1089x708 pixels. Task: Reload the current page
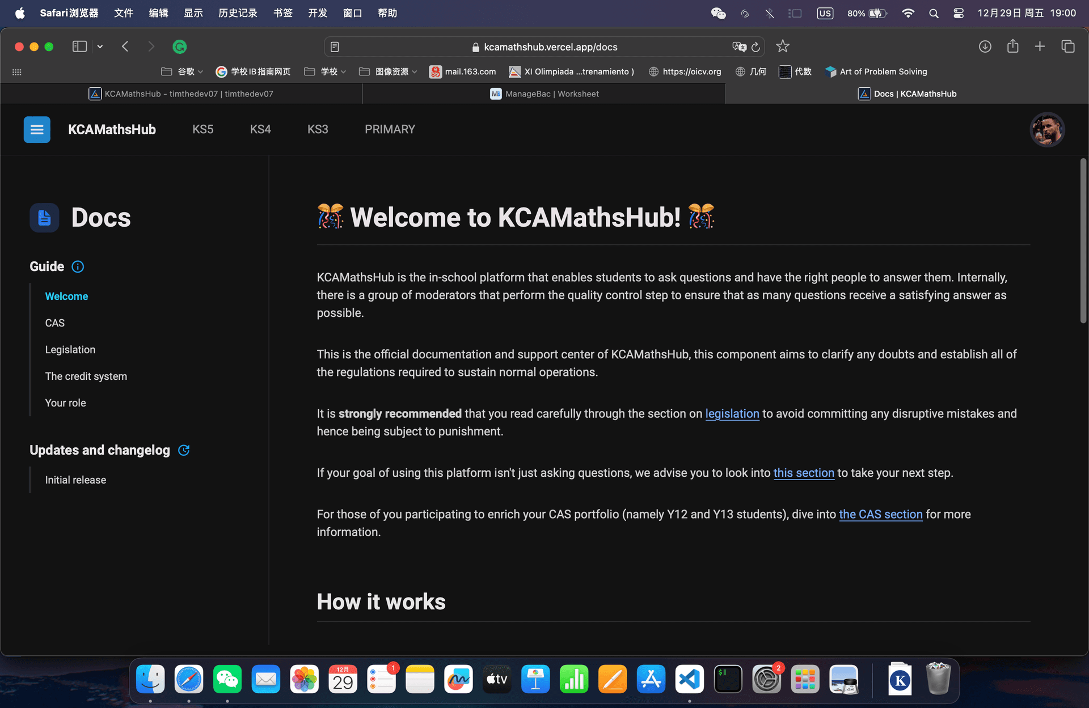tap(755, 46)
